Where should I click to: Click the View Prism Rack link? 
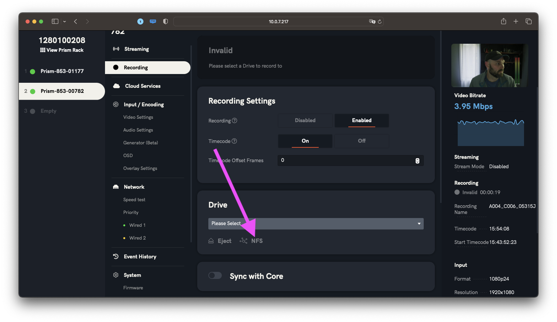click(62, 50)
